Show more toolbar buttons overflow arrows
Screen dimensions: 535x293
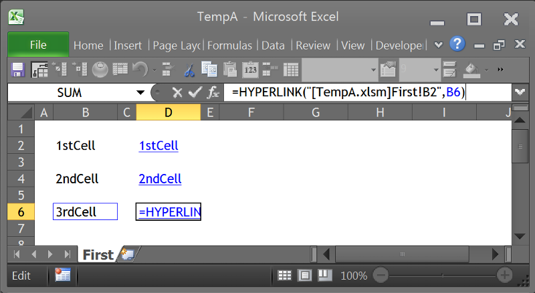(x=500, y=70)
